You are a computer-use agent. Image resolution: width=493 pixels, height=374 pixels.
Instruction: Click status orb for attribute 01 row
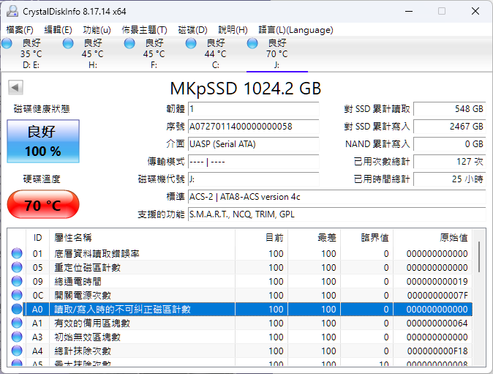pos(17,254)
